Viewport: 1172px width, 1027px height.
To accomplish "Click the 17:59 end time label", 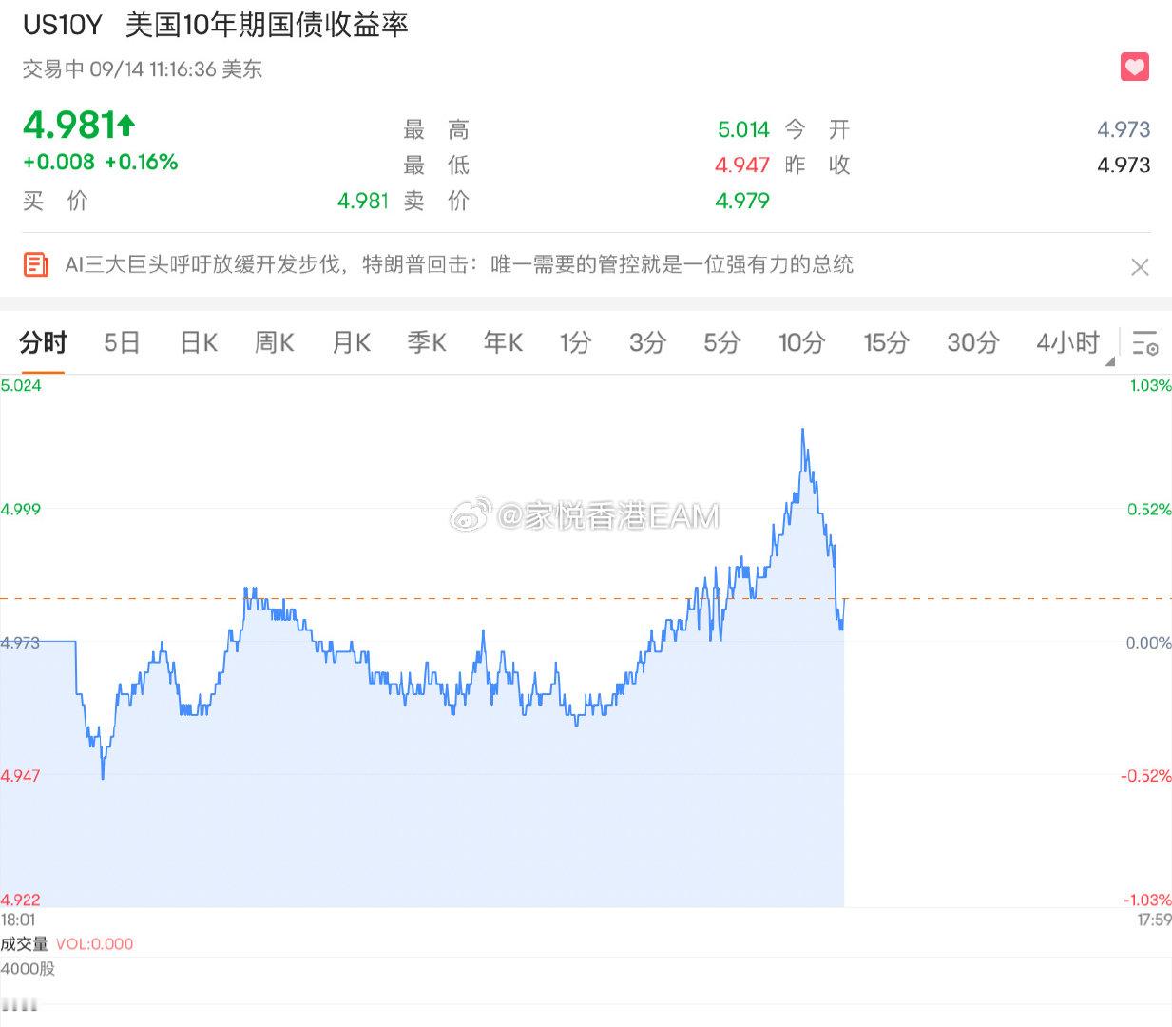I will [x=1154, y=920].
